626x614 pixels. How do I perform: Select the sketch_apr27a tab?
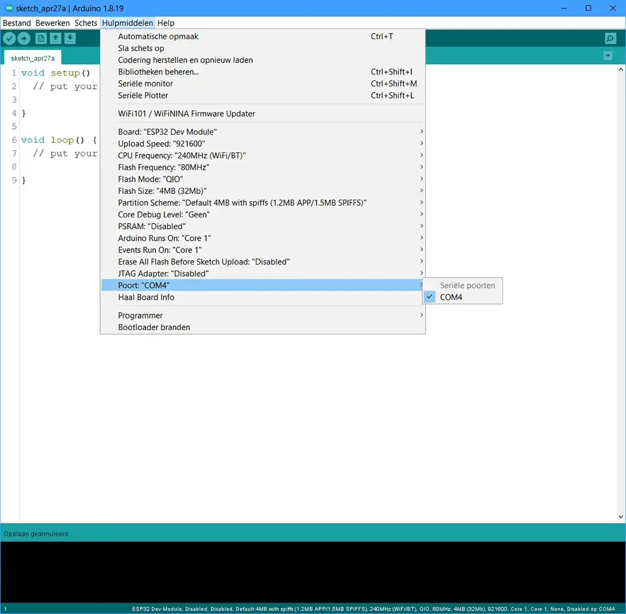(x=33, y=58)
